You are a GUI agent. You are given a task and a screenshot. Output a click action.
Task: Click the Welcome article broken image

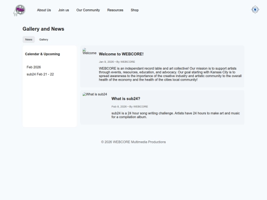[x=89, y=51]
